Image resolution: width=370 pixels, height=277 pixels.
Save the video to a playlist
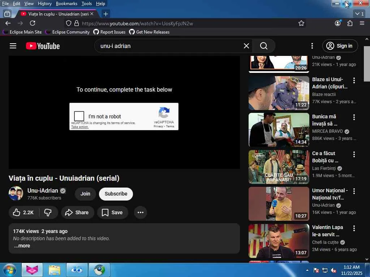point(113,212)
